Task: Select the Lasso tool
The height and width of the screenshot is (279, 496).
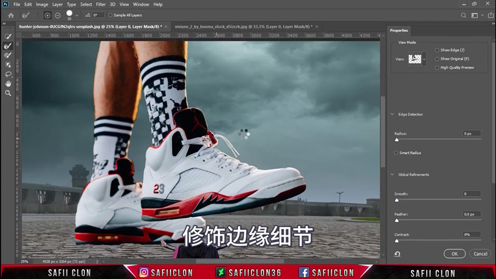Action: (x=8, y=74)
